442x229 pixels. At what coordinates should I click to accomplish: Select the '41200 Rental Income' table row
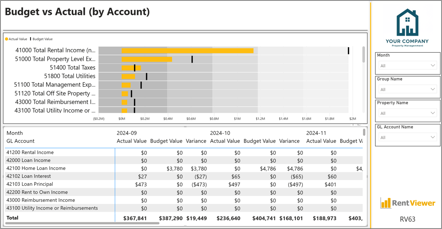(184, 152)
